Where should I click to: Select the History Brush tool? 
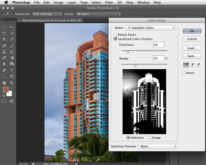click(12, 52)
